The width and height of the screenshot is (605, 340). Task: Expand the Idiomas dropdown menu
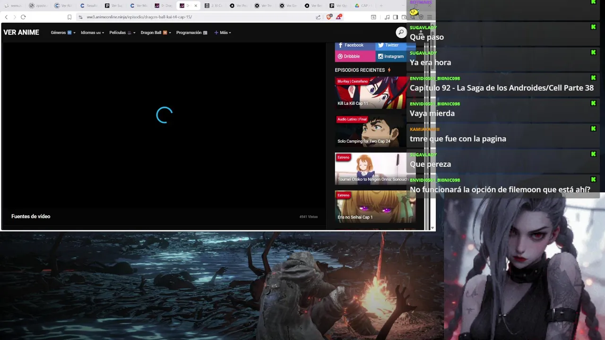pyautogui.click(x=92, y=33)
